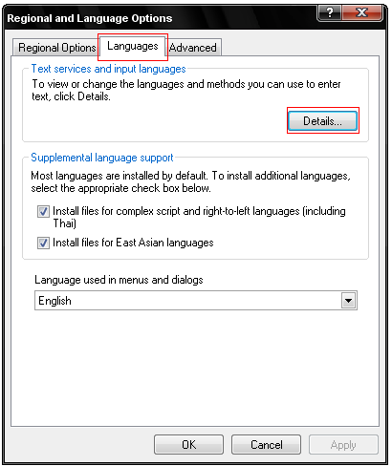This screenshot has height=466, width=392.
Task: Select the Languages tab
Action: coord(133,47)
